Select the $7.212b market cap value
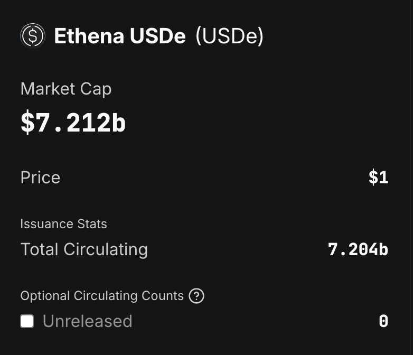Screen dimensions: 413x355 73,123
